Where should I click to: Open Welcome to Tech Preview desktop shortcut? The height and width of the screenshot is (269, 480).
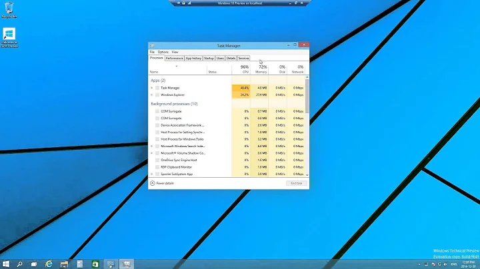[x=9, y=38]
